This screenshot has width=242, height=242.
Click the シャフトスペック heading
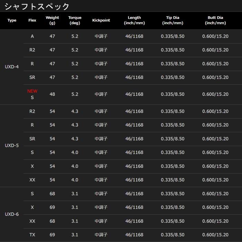[x=37, y=7]
